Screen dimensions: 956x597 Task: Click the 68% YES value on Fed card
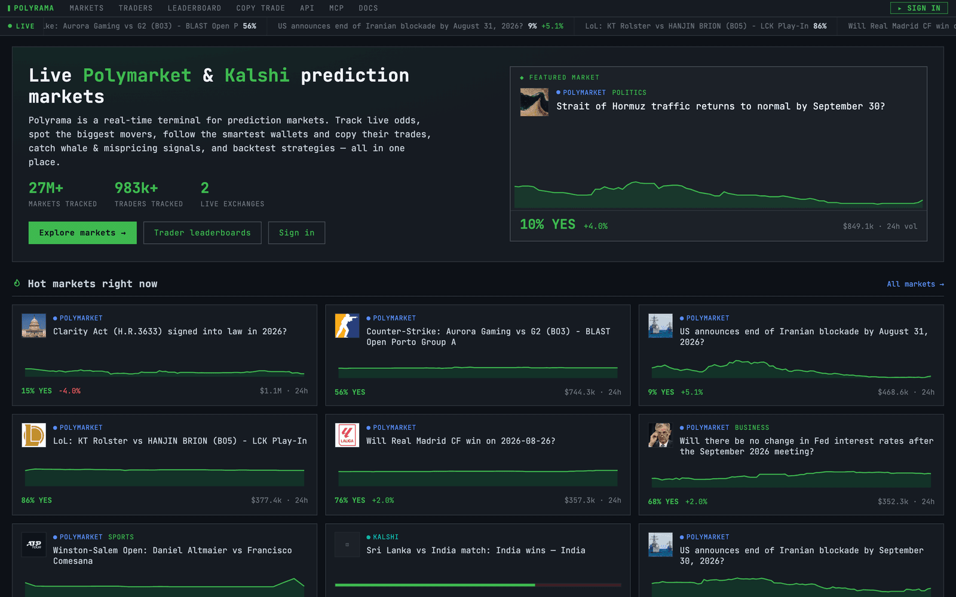(663, 501)
